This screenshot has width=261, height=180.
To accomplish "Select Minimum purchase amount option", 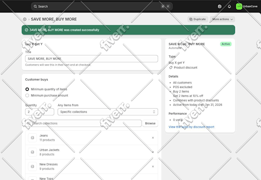I will coord(27,95).
